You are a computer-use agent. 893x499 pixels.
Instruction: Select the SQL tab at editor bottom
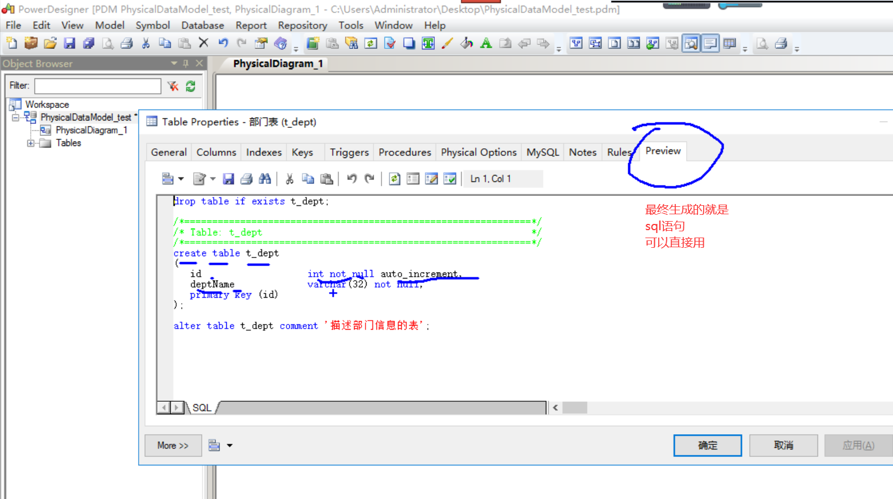click(202, 408)
